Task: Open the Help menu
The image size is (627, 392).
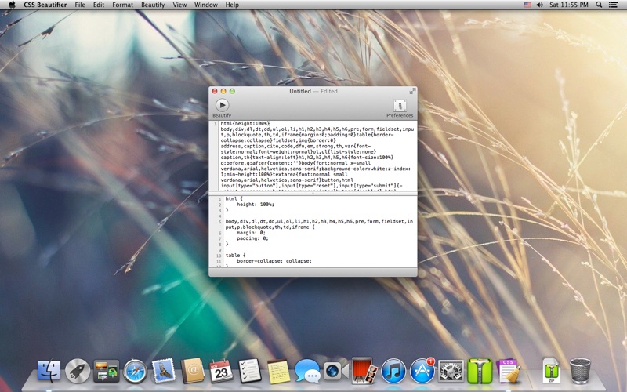Action: coord(232,5)
